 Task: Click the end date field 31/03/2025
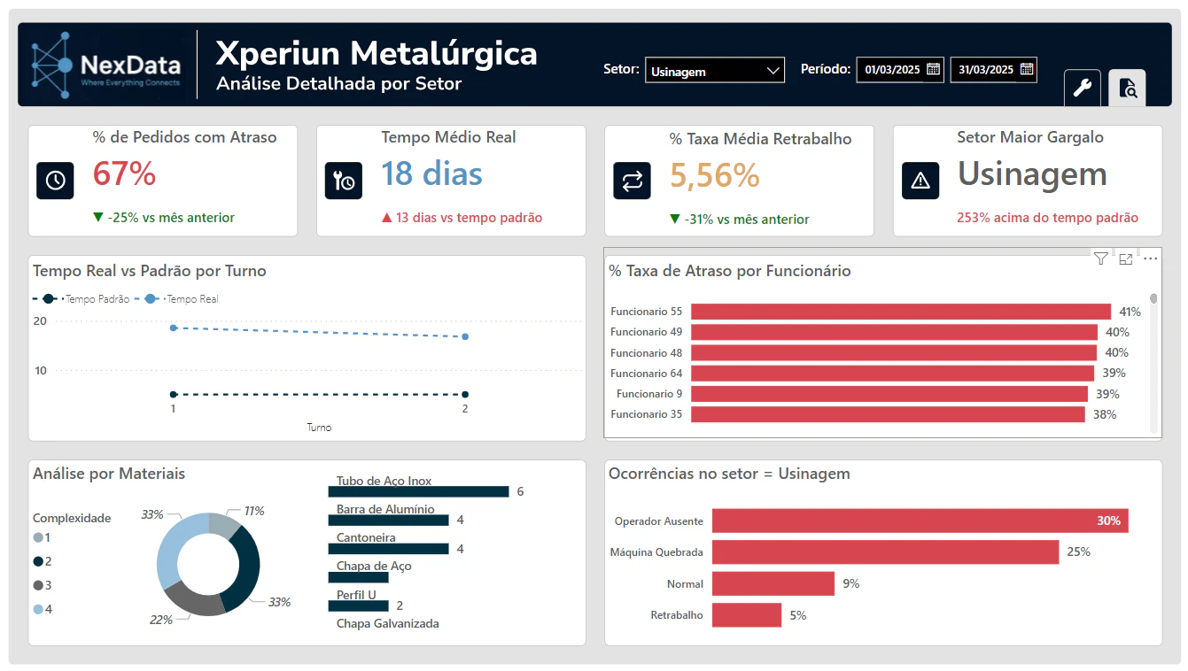point(994,70)
